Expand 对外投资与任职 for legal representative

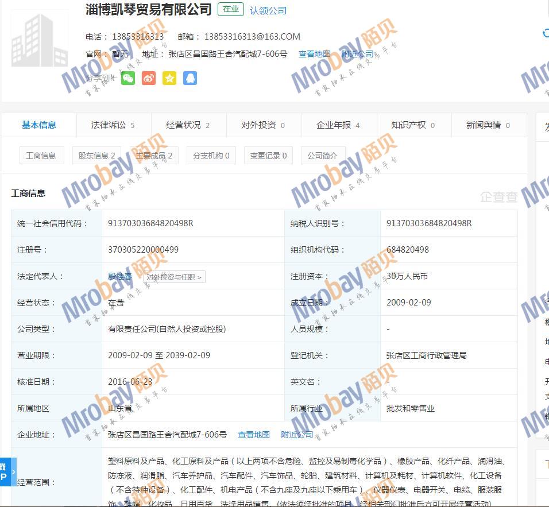click(x=173, y=277)
